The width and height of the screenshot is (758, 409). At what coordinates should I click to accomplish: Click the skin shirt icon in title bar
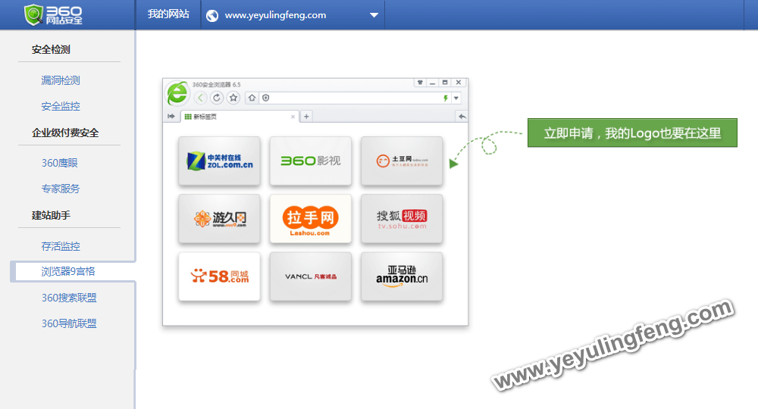(x=420, y=83)
